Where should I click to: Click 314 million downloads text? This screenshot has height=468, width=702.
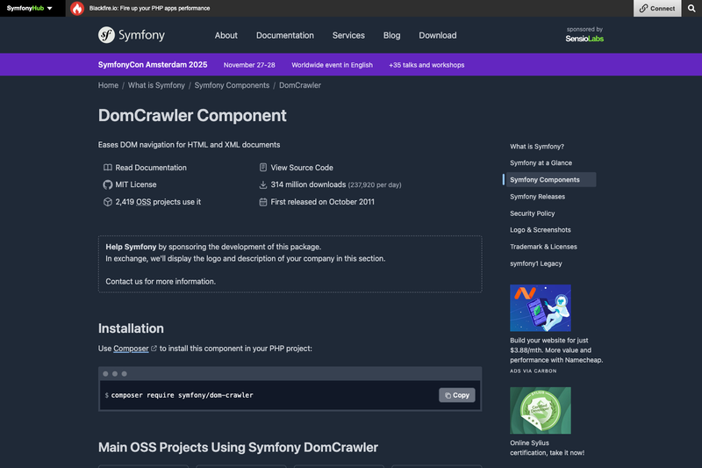coord(308,184)
